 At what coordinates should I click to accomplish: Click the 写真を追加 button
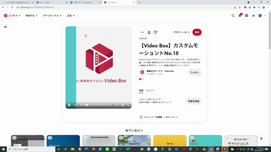tap(194, 101)
